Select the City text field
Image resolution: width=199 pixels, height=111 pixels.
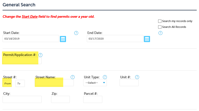tap(22, 99)
